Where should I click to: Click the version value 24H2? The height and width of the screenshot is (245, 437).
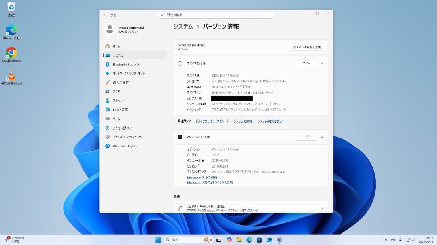click(x=215, y=155)
